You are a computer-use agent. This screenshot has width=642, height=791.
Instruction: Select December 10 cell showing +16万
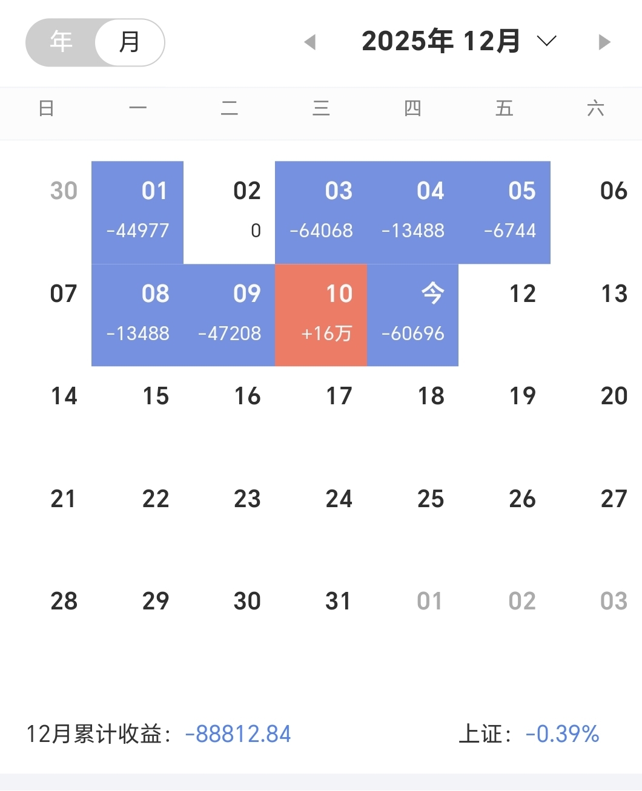(x=321, y=315)
